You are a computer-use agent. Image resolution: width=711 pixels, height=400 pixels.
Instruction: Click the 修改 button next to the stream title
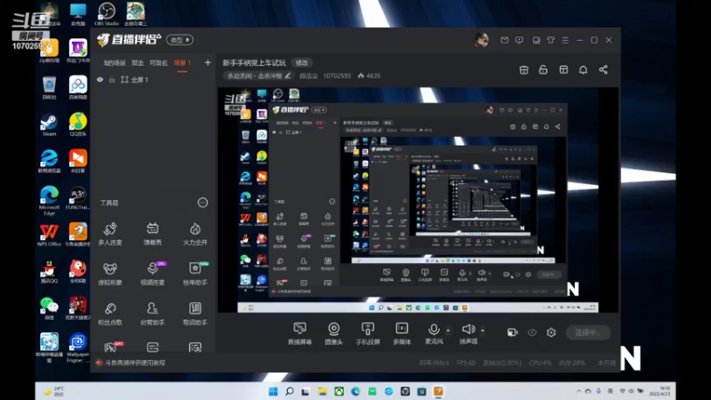(301, 62)
